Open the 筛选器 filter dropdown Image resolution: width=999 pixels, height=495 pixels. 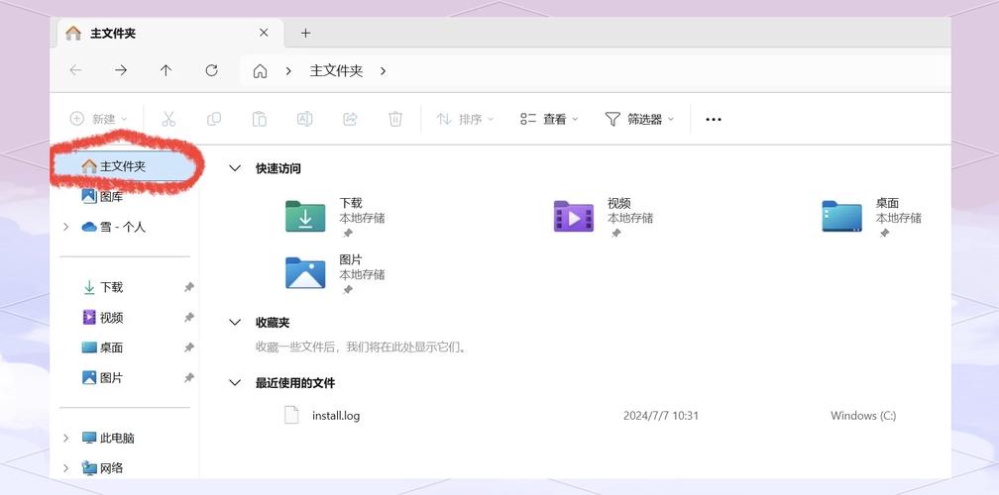click(x=639, y=119)
